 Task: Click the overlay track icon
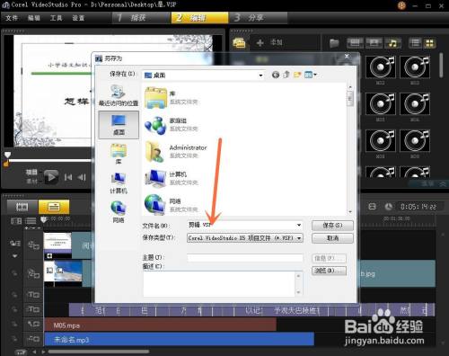(33, 273)
